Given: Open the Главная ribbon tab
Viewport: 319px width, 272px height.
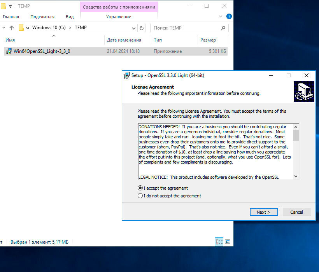Looking at the screenshot, I should [11, 17].
